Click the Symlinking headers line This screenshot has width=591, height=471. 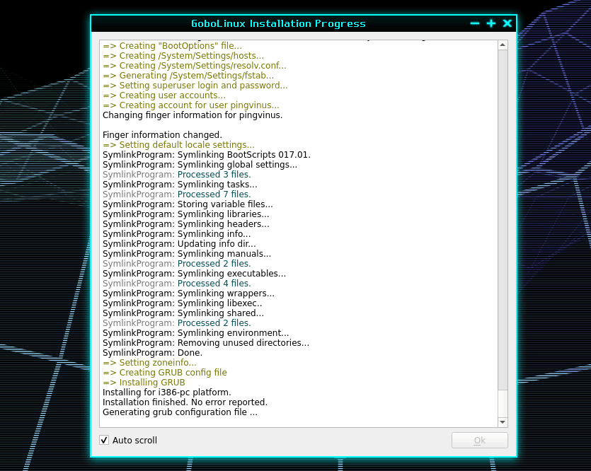(186, 224)
